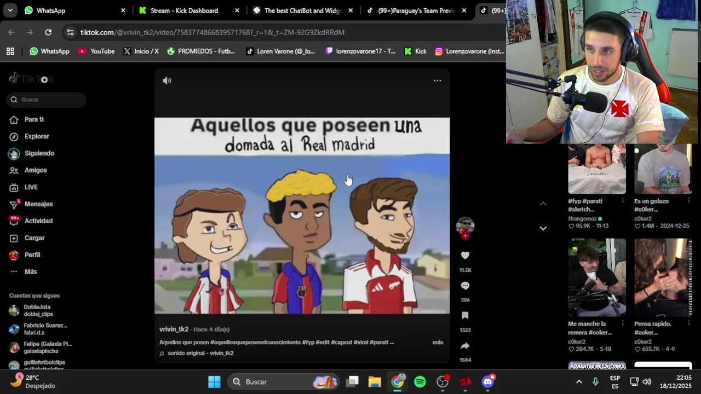The height and width of the screenshot is (394, 701).
Task: Open Spotify from the taskbar
Action: 420,381
